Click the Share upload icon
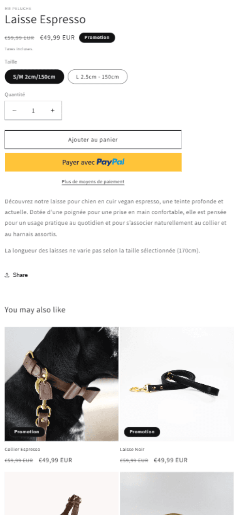Screen dimensions: 237x515 click(x=7, y=275)
